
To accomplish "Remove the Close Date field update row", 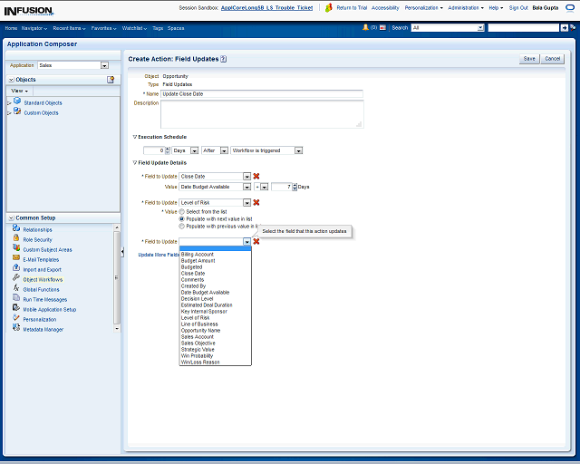I will [256, 176].
